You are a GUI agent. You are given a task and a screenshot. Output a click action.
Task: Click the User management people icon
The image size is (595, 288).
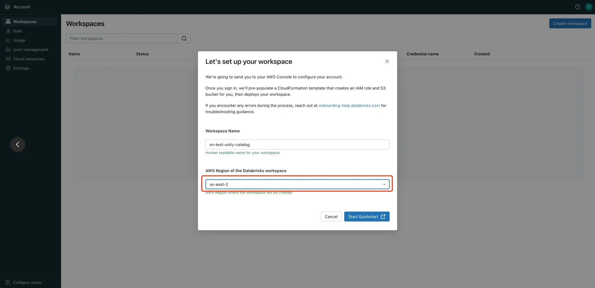point(8,49)
